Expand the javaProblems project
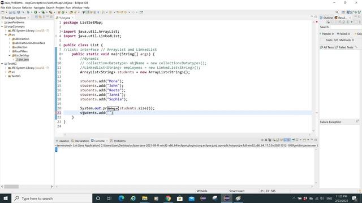This screenshot has height=203, width=362. pyautogui.click(x=2, y=23)
